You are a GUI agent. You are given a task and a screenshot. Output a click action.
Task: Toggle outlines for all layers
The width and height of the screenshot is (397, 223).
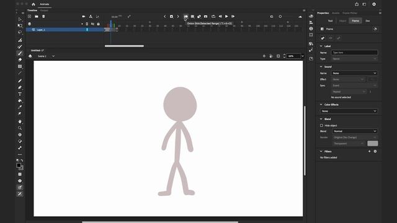[87, 24]
